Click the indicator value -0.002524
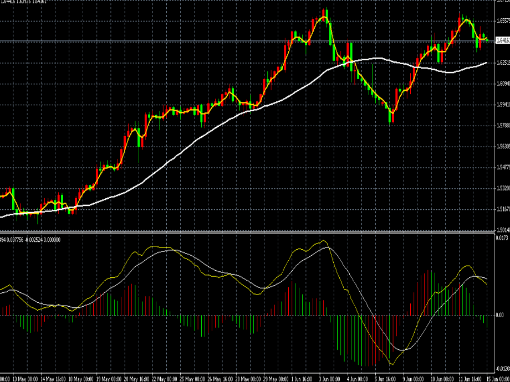This screenshot has width=510, height=382. point(33,240)
